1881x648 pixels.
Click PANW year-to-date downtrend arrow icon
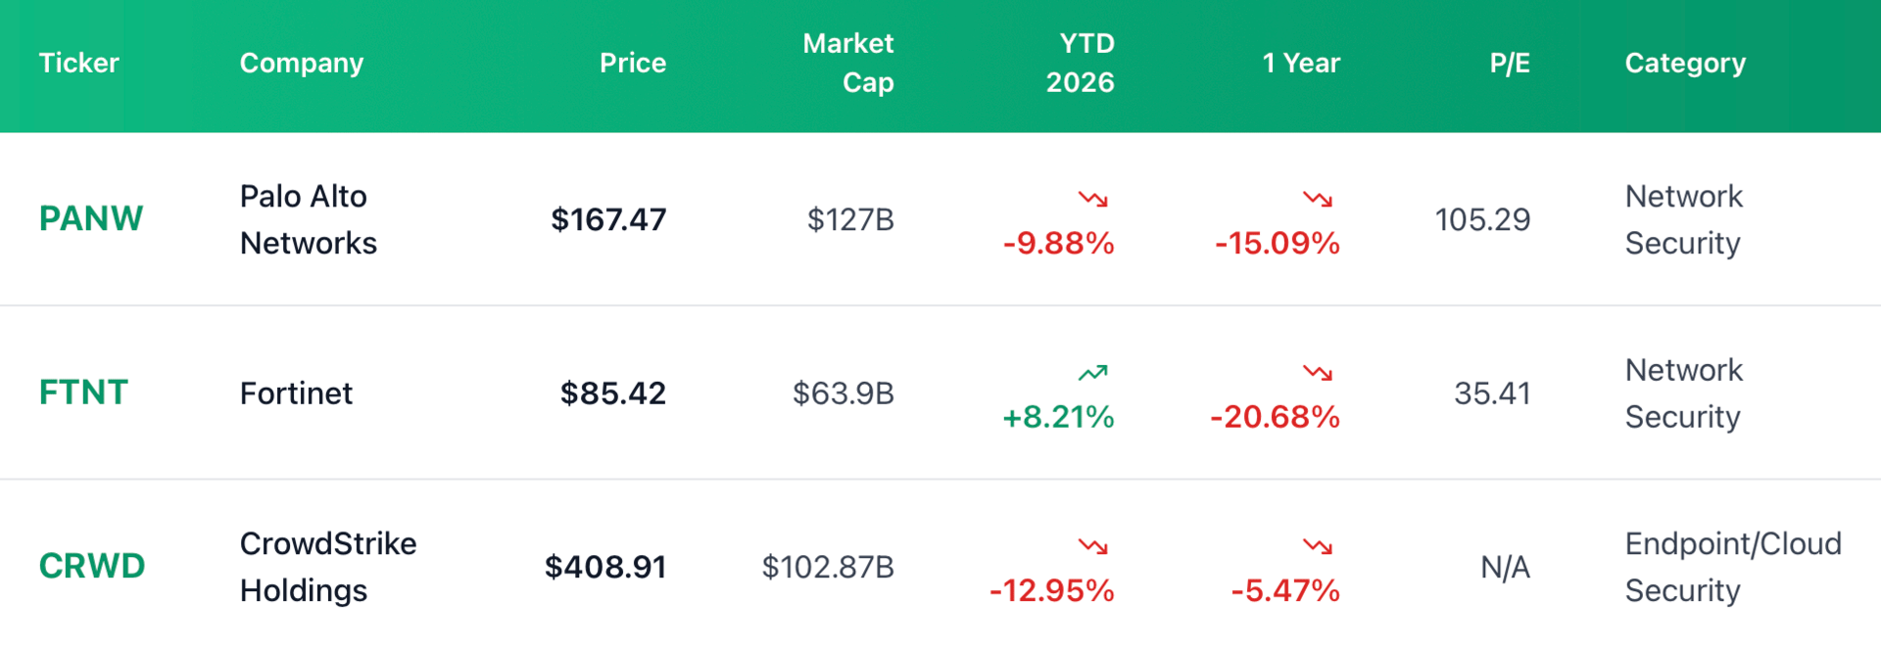[x=1092, y=200]
